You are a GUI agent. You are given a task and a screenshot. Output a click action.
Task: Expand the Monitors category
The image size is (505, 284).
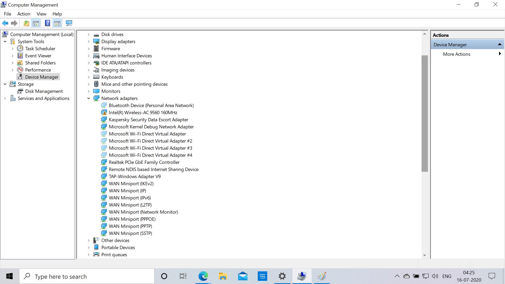click(x=89, y=91)
